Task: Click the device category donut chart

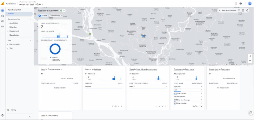Action: point(55,49)
